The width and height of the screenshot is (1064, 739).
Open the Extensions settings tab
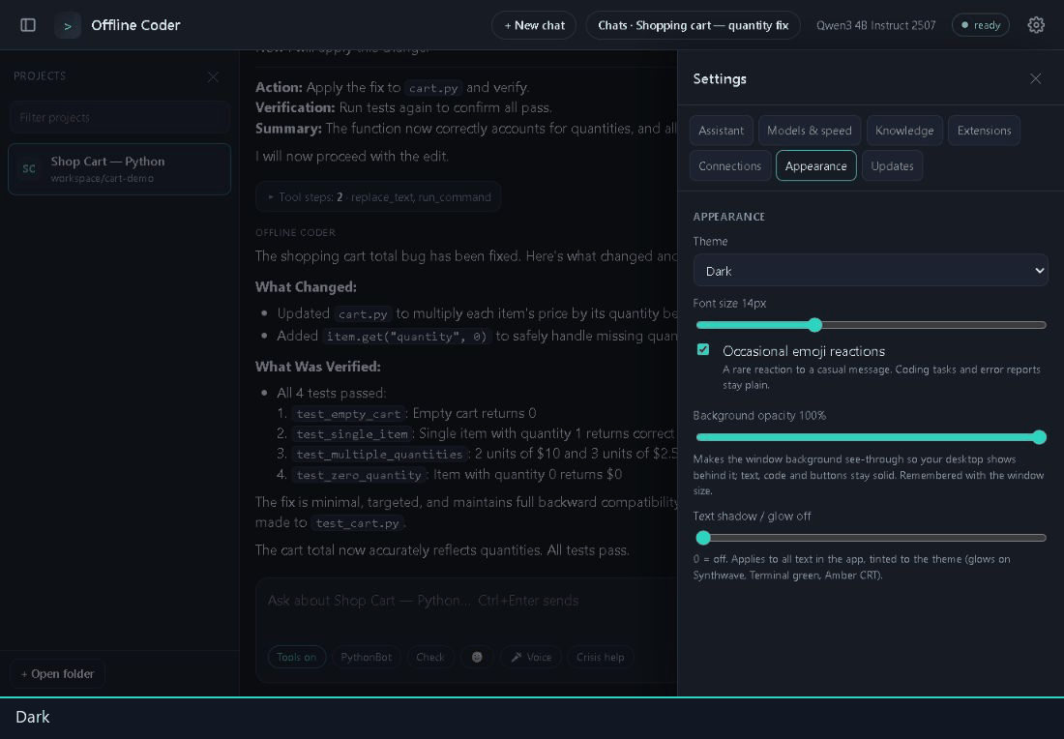coord(984,131)
